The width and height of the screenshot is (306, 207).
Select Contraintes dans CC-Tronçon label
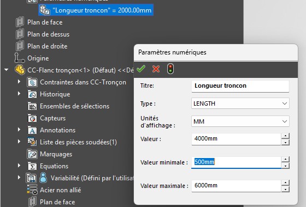click(83, 82)
